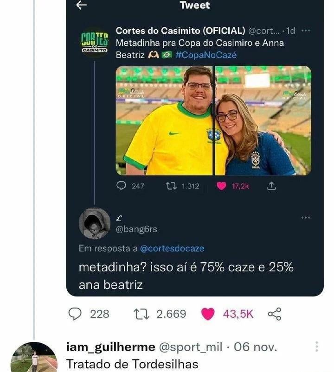
Task: Open the Casimiro and Anna Beatriz photo
Action: pos(213,120)
